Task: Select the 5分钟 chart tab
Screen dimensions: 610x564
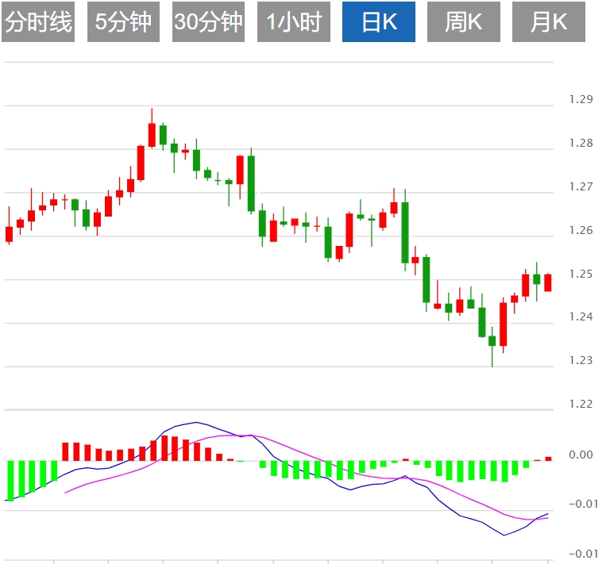Action: pyautogui.click(x=123, y=22)
